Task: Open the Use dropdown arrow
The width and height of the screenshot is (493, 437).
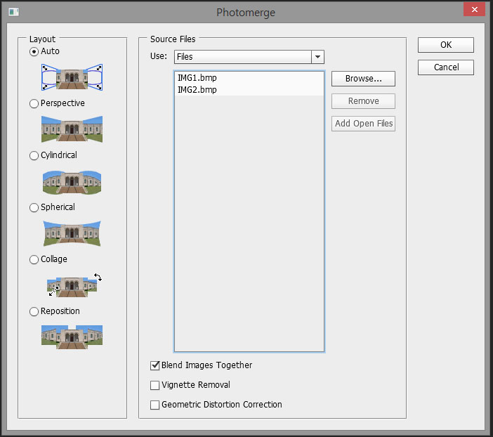Action: pos(317,57)
